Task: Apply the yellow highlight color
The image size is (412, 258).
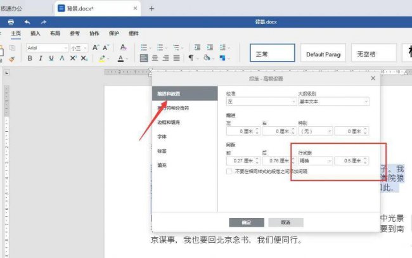Action: click(x=102, y=58)
